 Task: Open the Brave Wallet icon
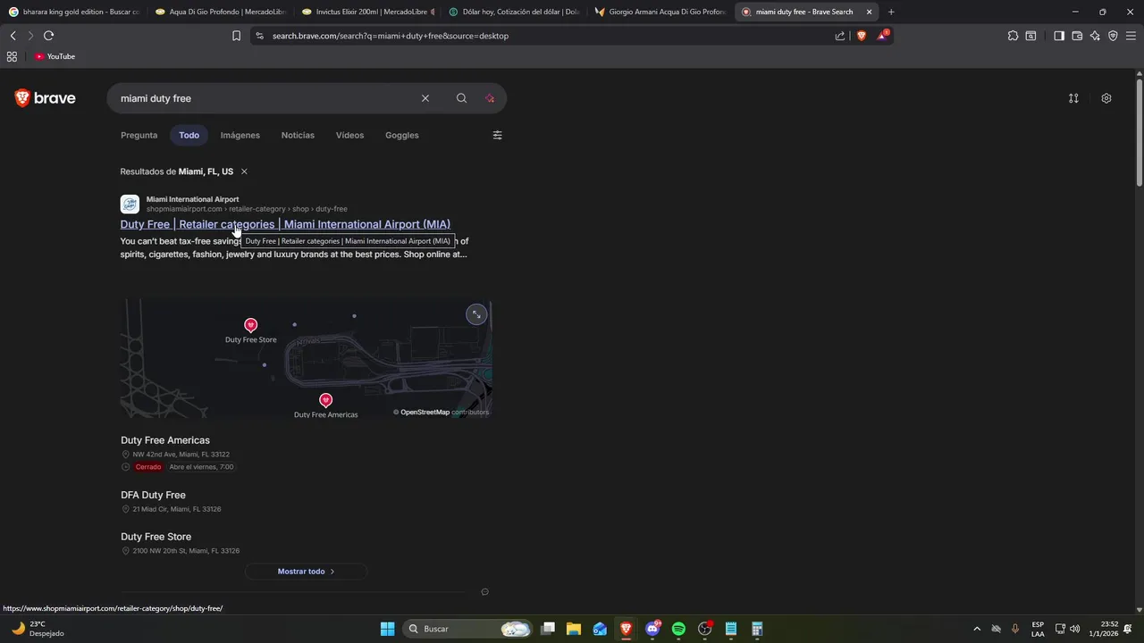click(1077, 36)
